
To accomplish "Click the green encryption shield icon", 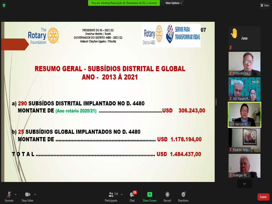I will (x=4, y=5).
